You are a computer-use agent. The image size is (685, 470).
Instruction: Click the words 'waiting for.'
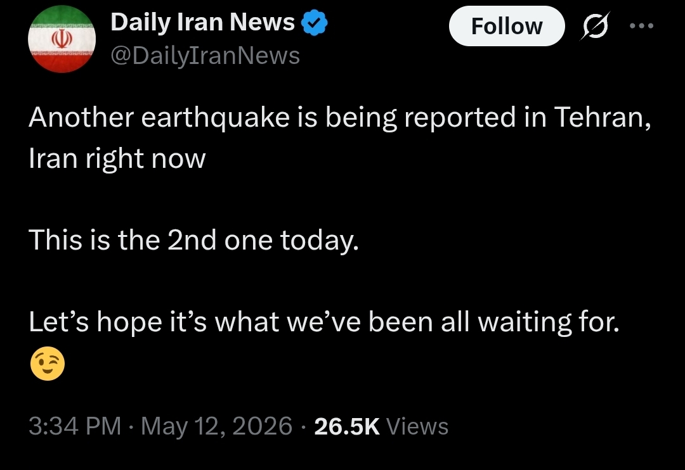[549, 322]
